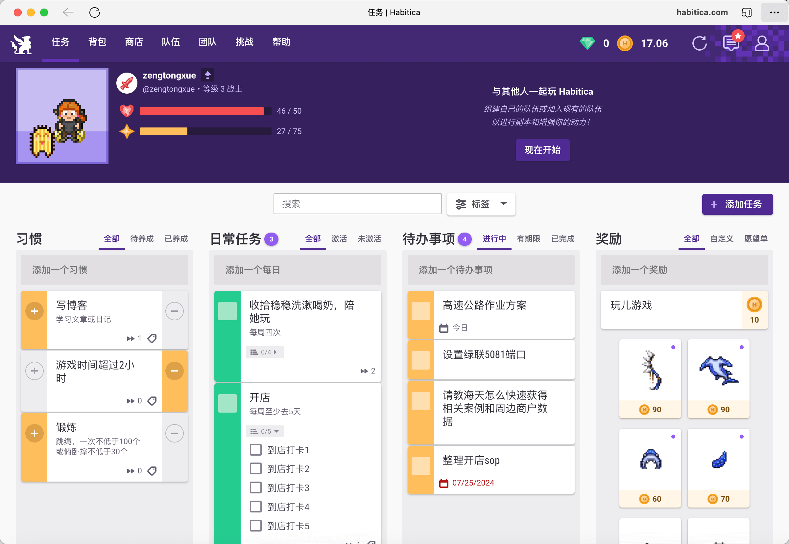Click the @zengtongxue username
Viewport: 789px width, 544px height.
pyautogui.click(x=169, y=89)
